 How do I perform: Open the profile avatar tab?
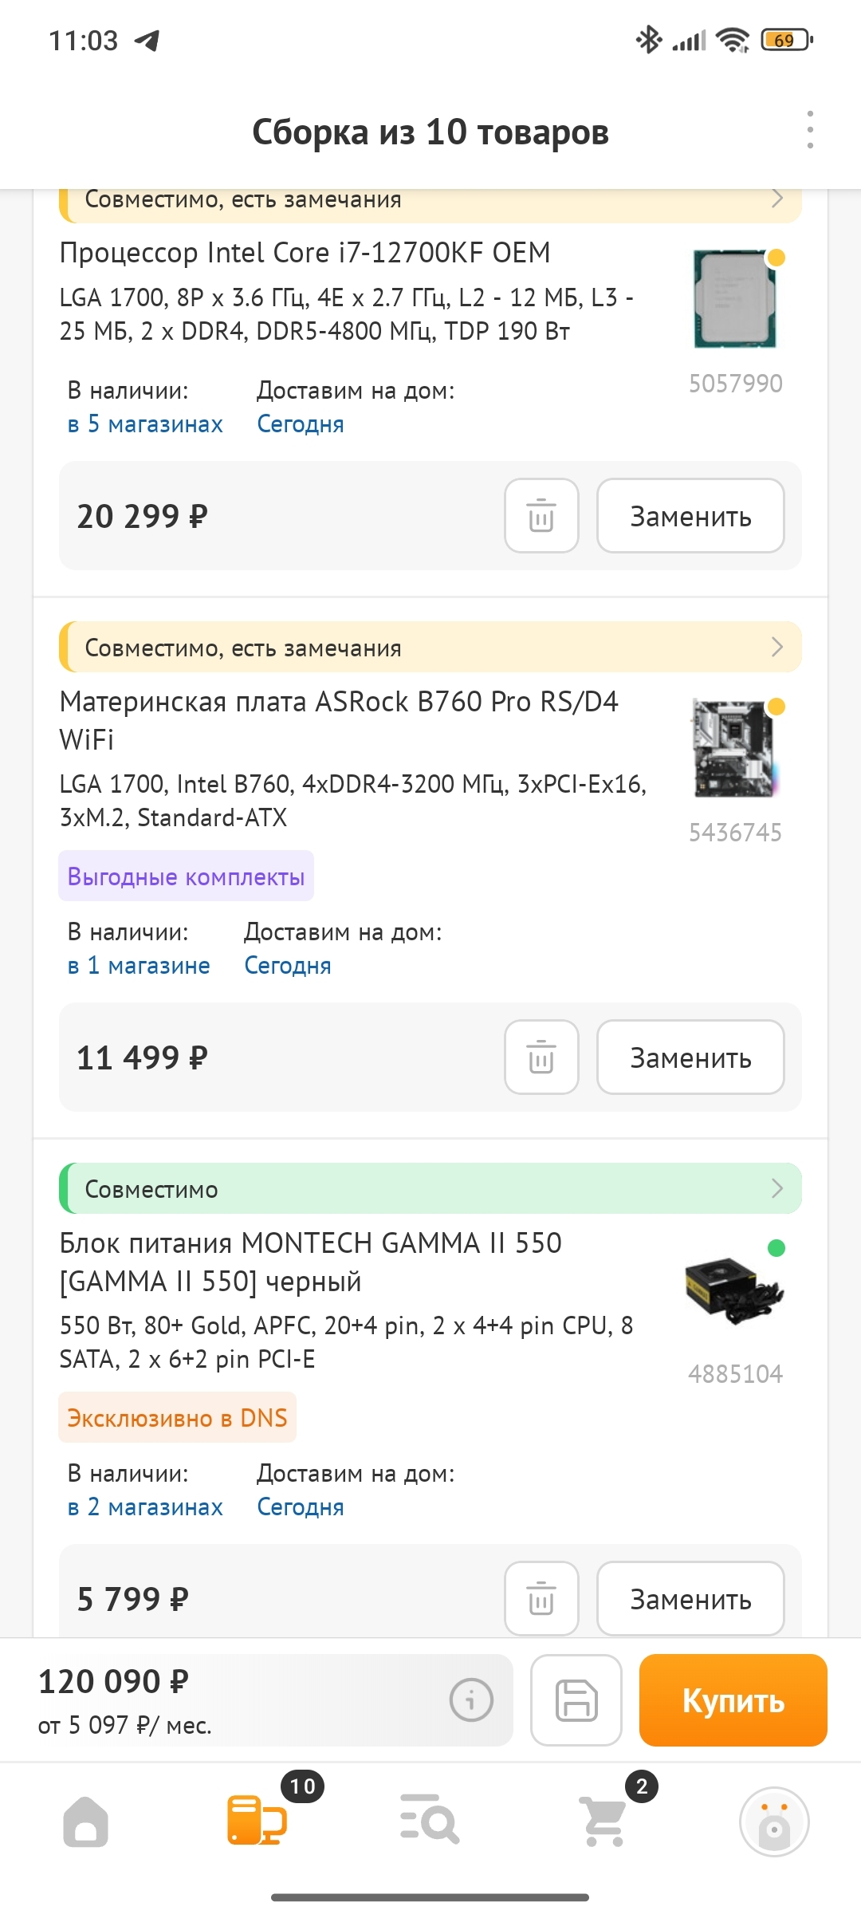point(773,1821)
